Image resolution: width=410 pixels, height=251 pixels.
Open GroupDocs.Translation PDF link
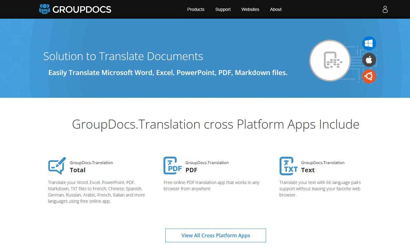click(207, 167)
